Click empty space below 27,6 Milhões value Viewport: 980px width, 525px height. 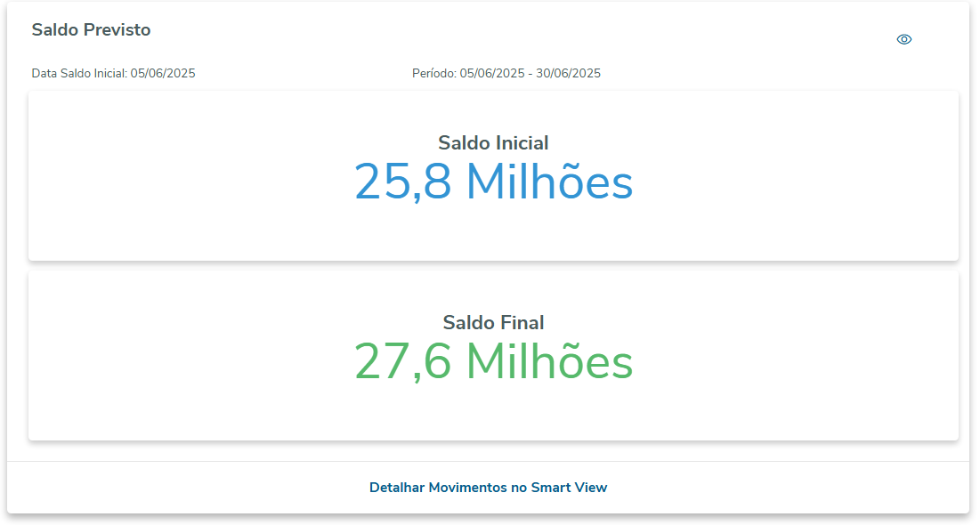tap(493, 414)
